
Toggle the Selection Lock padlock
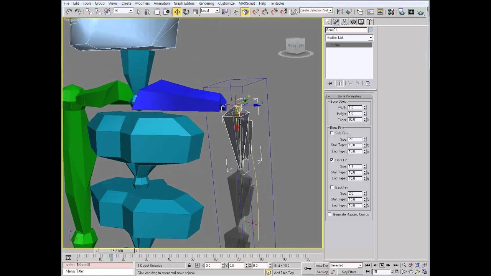click(189, 265)
